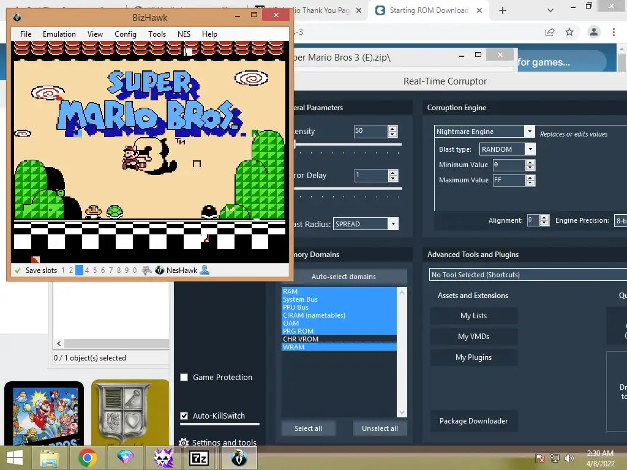Open Chrome's three-dot menu
The height and width of the screenshot is (470, 627).
tap(614, 32)
